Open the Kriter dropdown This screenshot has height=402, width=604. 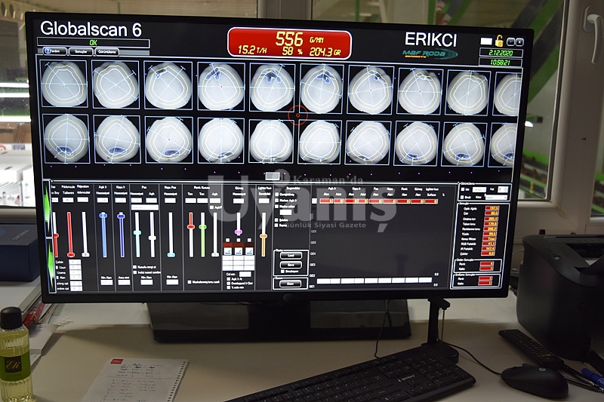(x=497, y=197)
